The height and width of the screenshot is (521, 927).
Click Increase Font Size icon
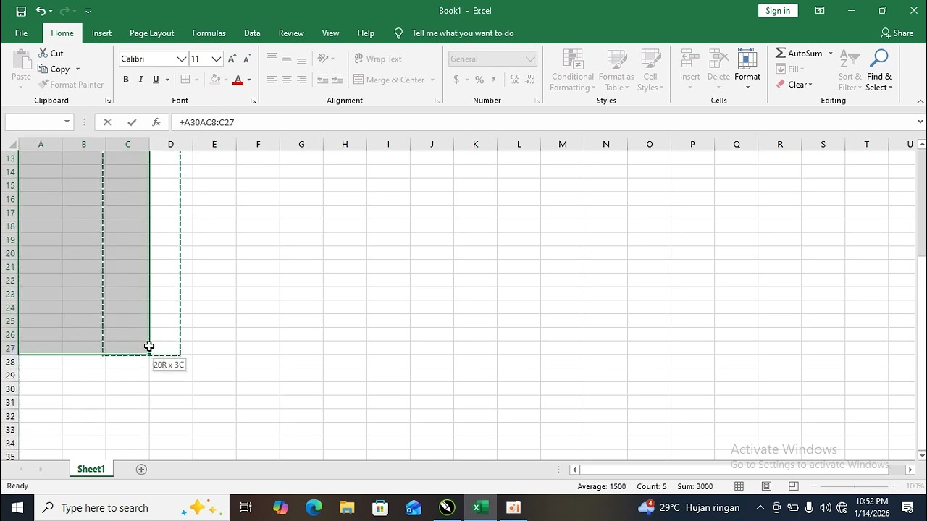(232, 59)
